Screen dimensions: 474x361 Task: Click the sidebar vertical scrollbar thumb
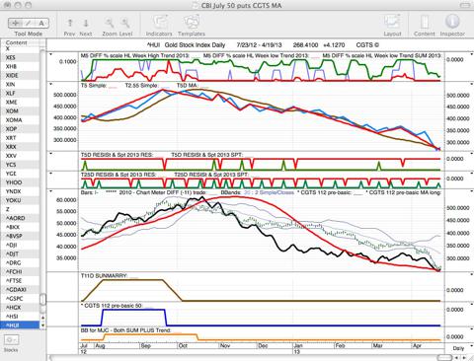click(x=42, y=299)
